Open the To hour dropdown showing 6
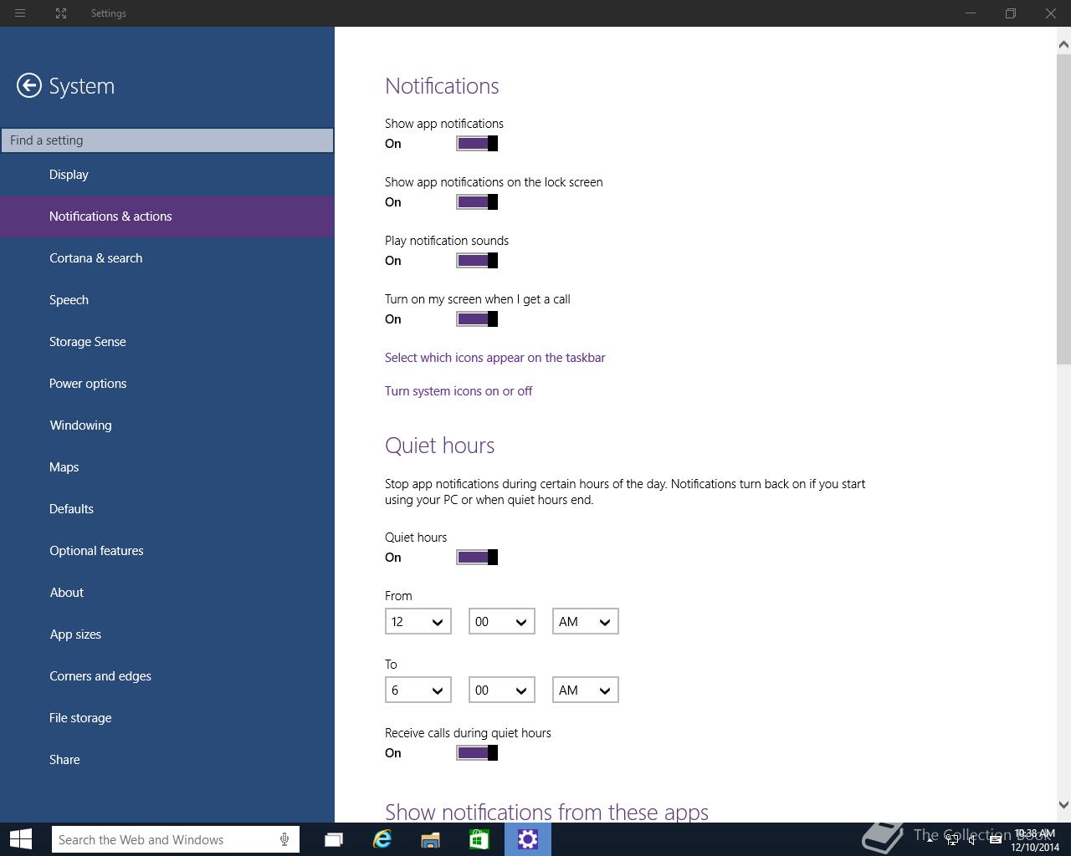Viewport: 1071px width, 856px height. pyautogui.click(x=418, y=690)
